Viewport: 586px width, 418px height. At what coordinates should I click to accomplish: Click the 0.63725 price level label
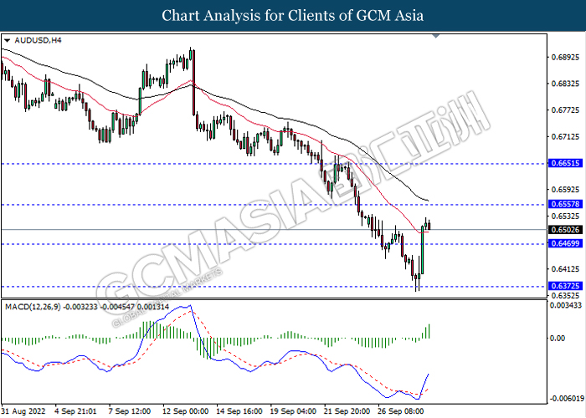click(x=565, y=286)
